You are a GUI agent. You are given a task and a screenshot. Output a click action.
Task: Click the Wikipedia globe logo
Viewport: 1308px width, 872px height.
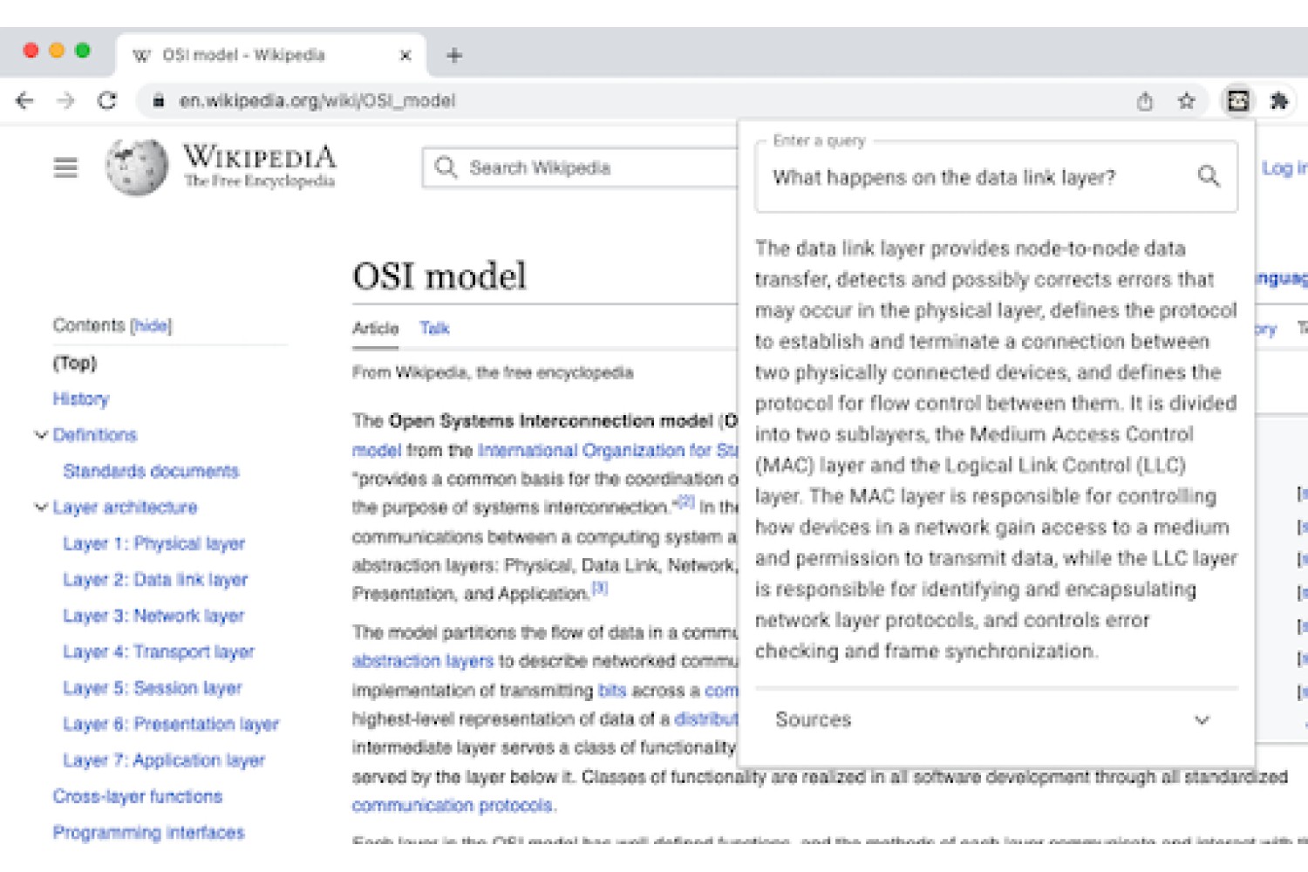137,167
